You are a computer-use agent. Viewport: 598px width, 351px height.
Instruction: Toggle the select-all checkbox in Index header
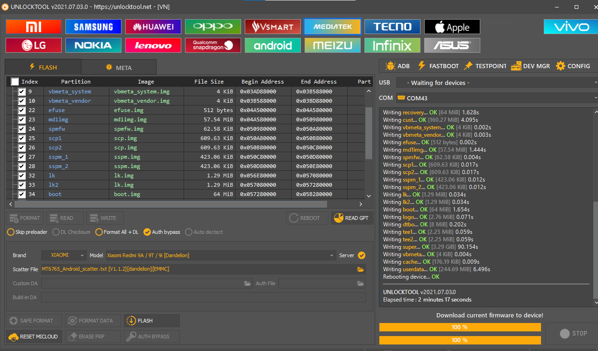[15, 82]
